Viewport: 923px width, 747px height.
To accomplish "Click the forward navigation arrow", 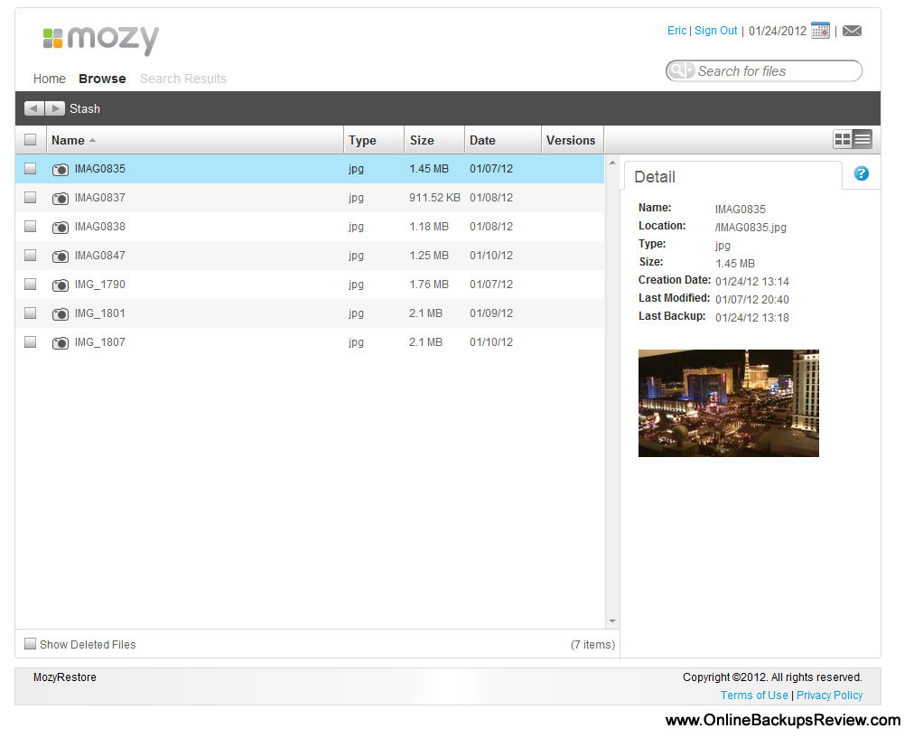I will coord(55,108).
